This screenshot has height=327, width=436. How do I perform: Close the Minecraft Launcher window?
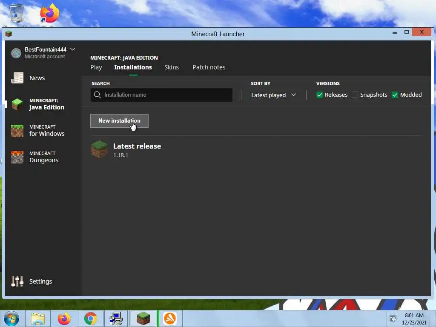[422, 32]
